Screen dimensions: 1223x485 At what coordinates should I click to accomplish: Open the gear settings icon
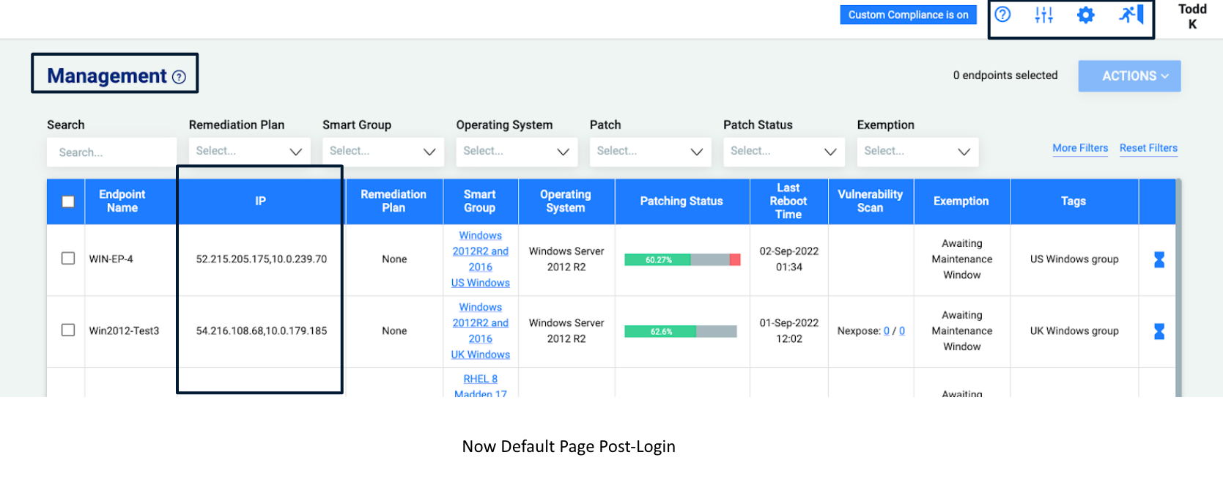(x=1086, y=15)
